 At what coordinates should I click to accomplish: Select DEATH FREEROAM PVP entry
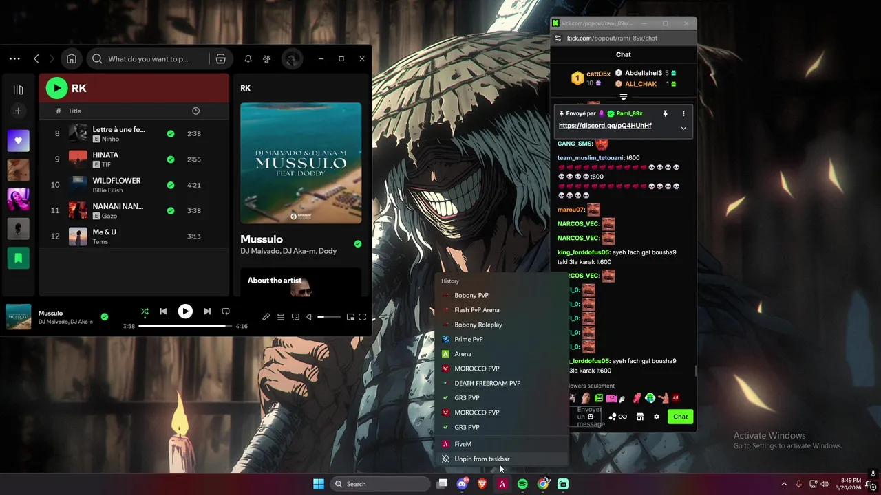[x=502, y=383]
